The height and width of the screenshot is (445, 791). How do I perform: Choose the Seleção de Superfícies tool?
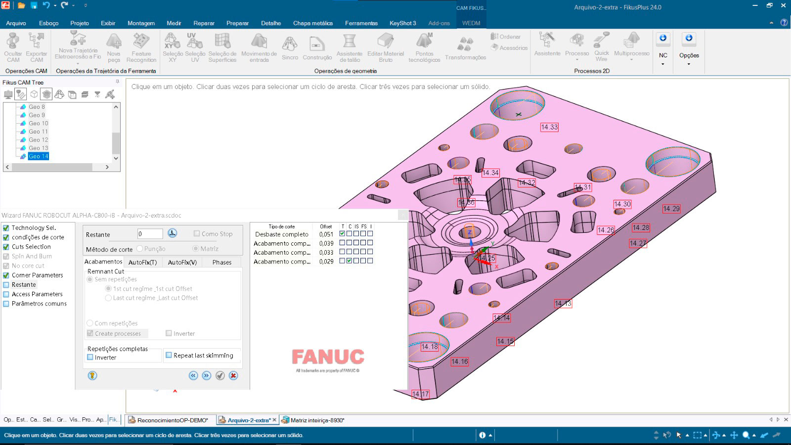tap(222, 47)
